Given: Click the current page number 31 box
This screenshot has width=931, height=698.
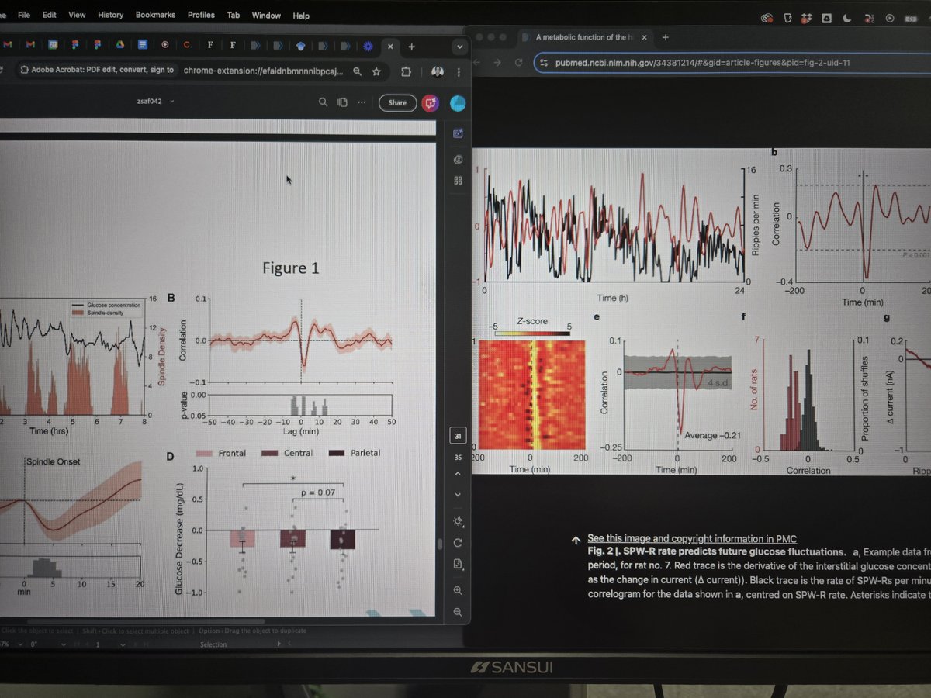Looking at the screenshot, I should 458,437.
